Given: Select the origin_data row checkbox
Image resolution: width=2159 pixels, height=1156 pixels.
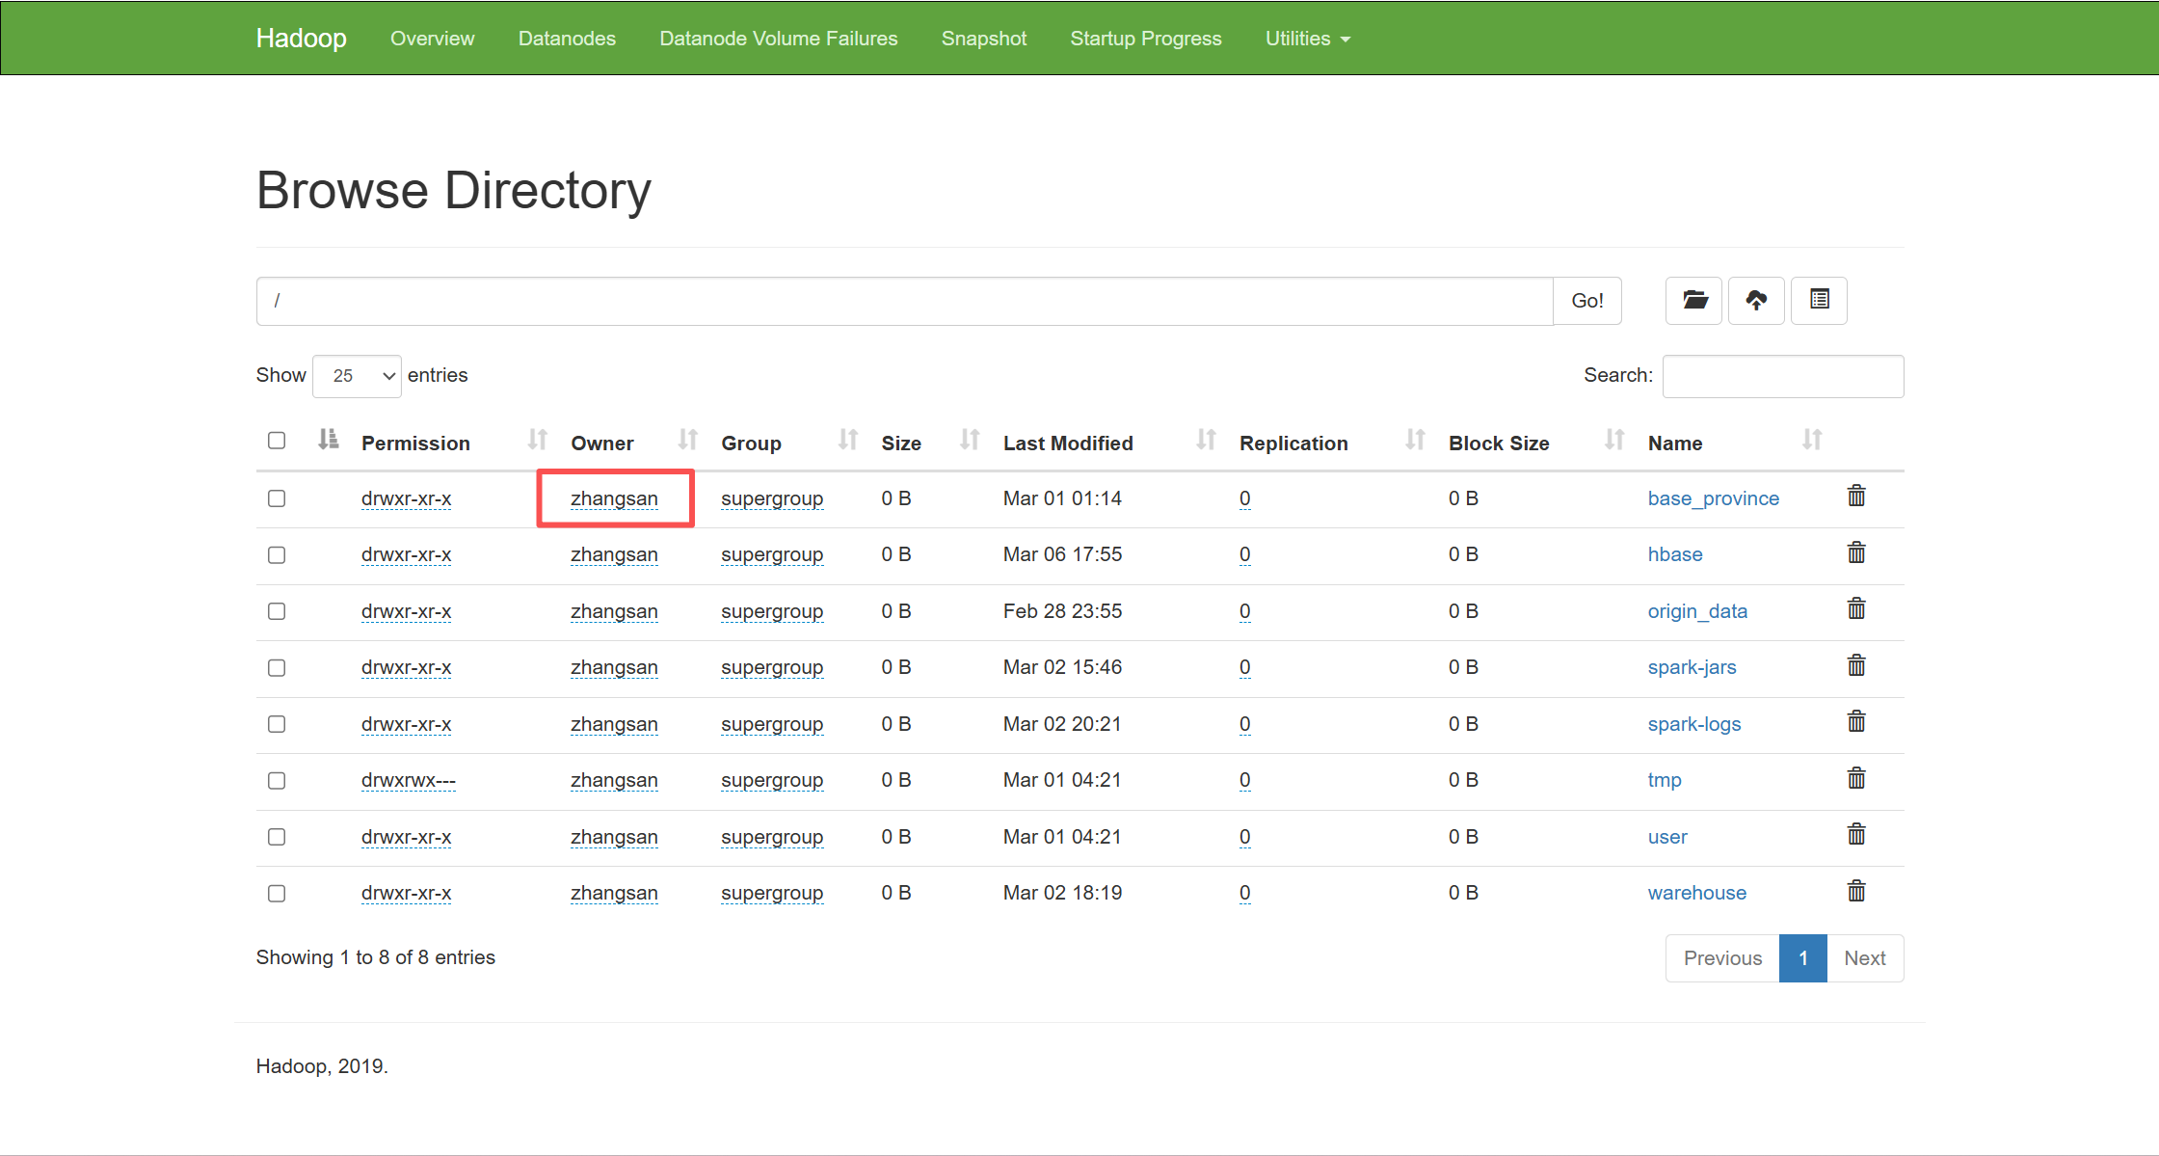Looking at the screenshot, I should 277,611.
